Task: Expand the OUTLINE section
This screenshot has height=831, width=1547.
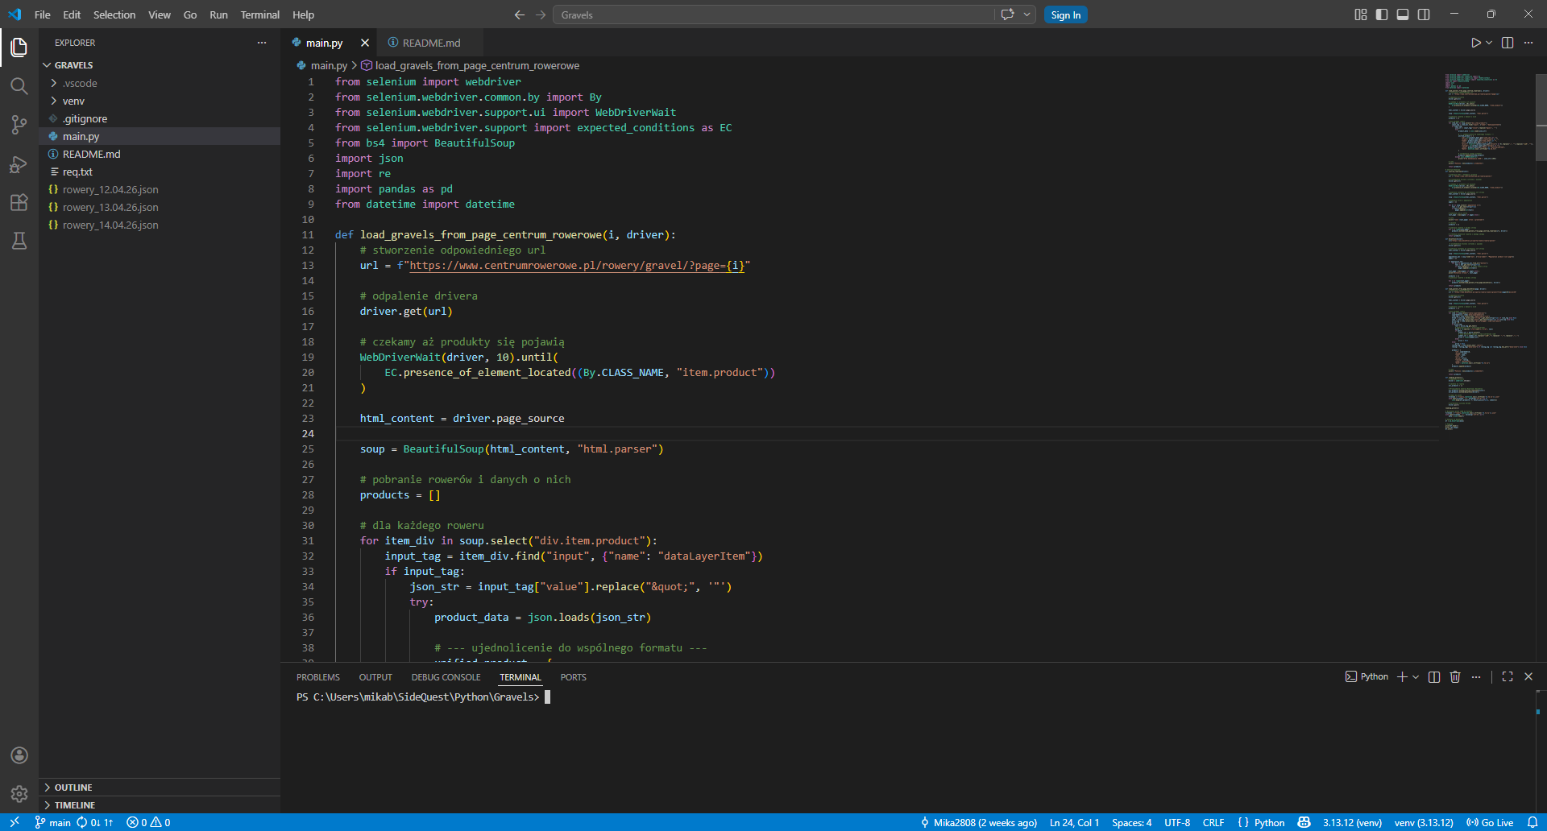Action: (x=73, y=788)
